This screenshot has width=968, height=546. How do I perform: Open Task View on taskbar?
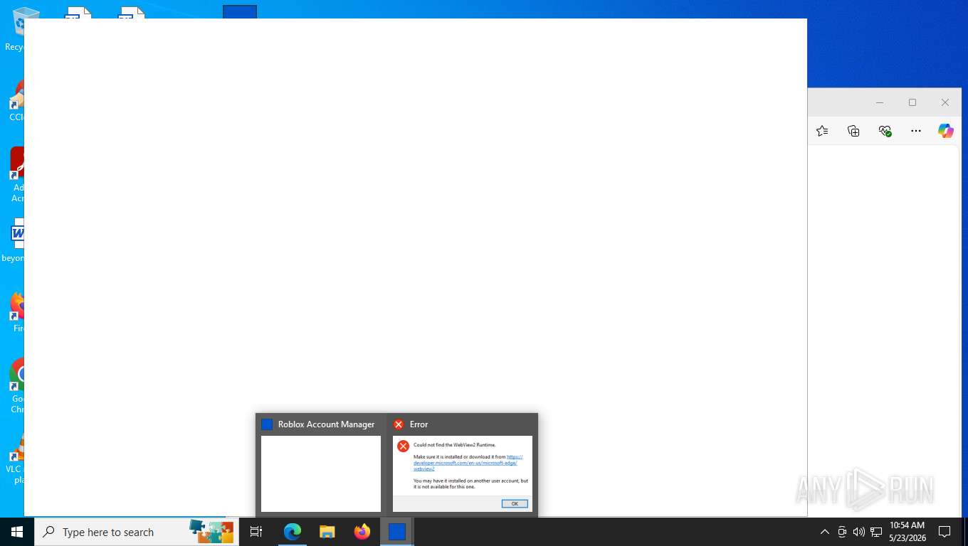tap(256, 532)
